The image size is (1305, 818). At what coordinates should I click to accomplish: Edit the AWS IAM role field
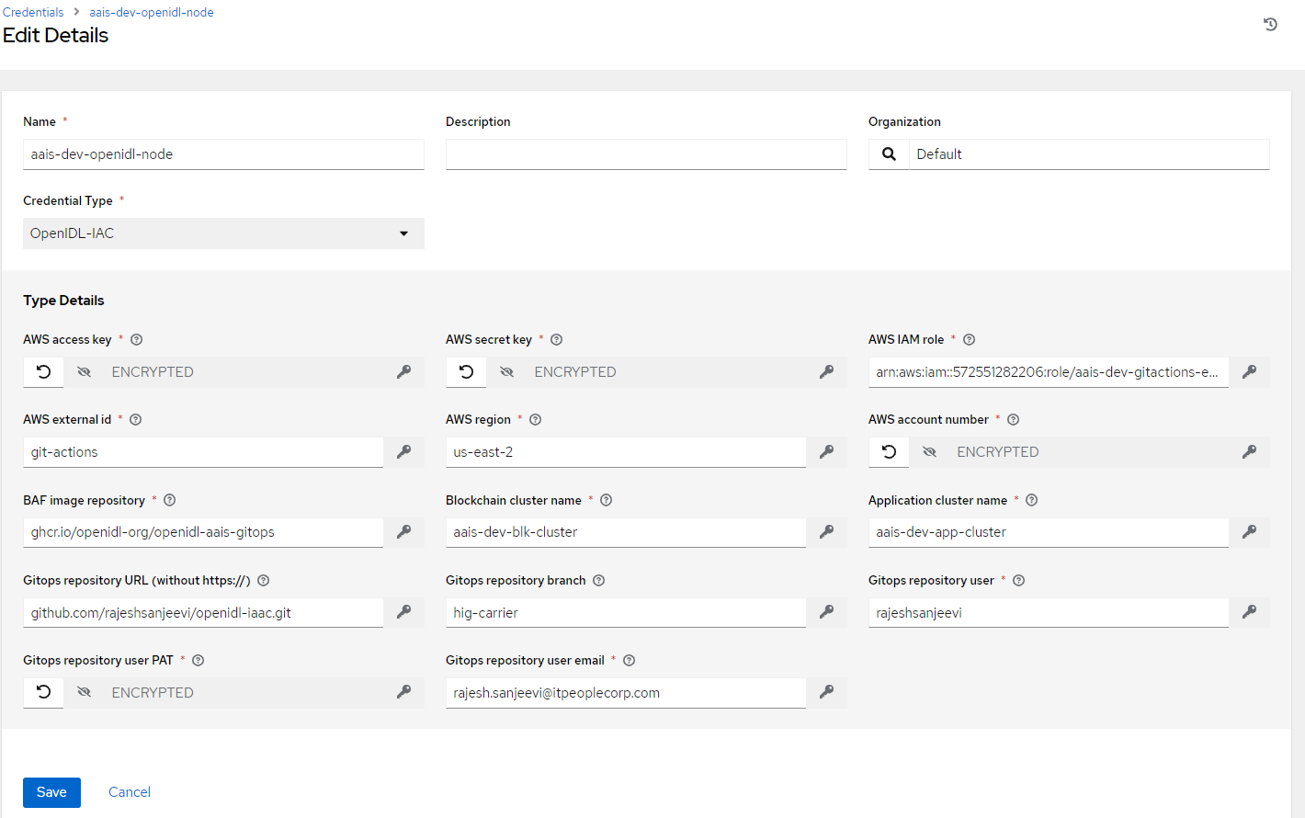pyautogui.click(x=1049, y=372)
